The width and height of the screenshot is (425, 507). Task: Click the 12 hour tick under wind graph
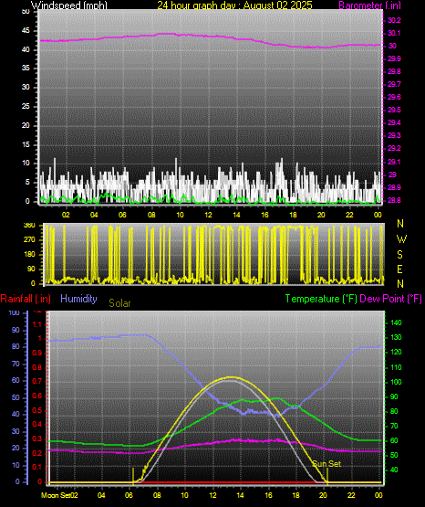click(209, 215)
